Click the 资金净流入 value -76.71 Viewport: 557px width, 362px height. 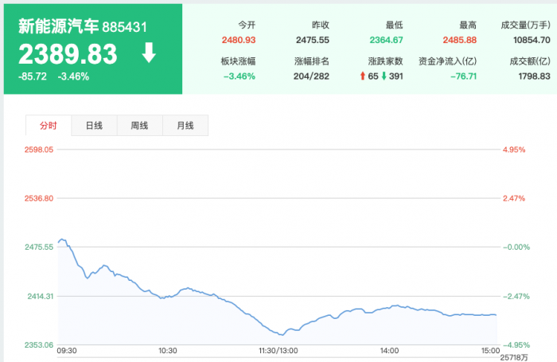click(x=465, y=76)
